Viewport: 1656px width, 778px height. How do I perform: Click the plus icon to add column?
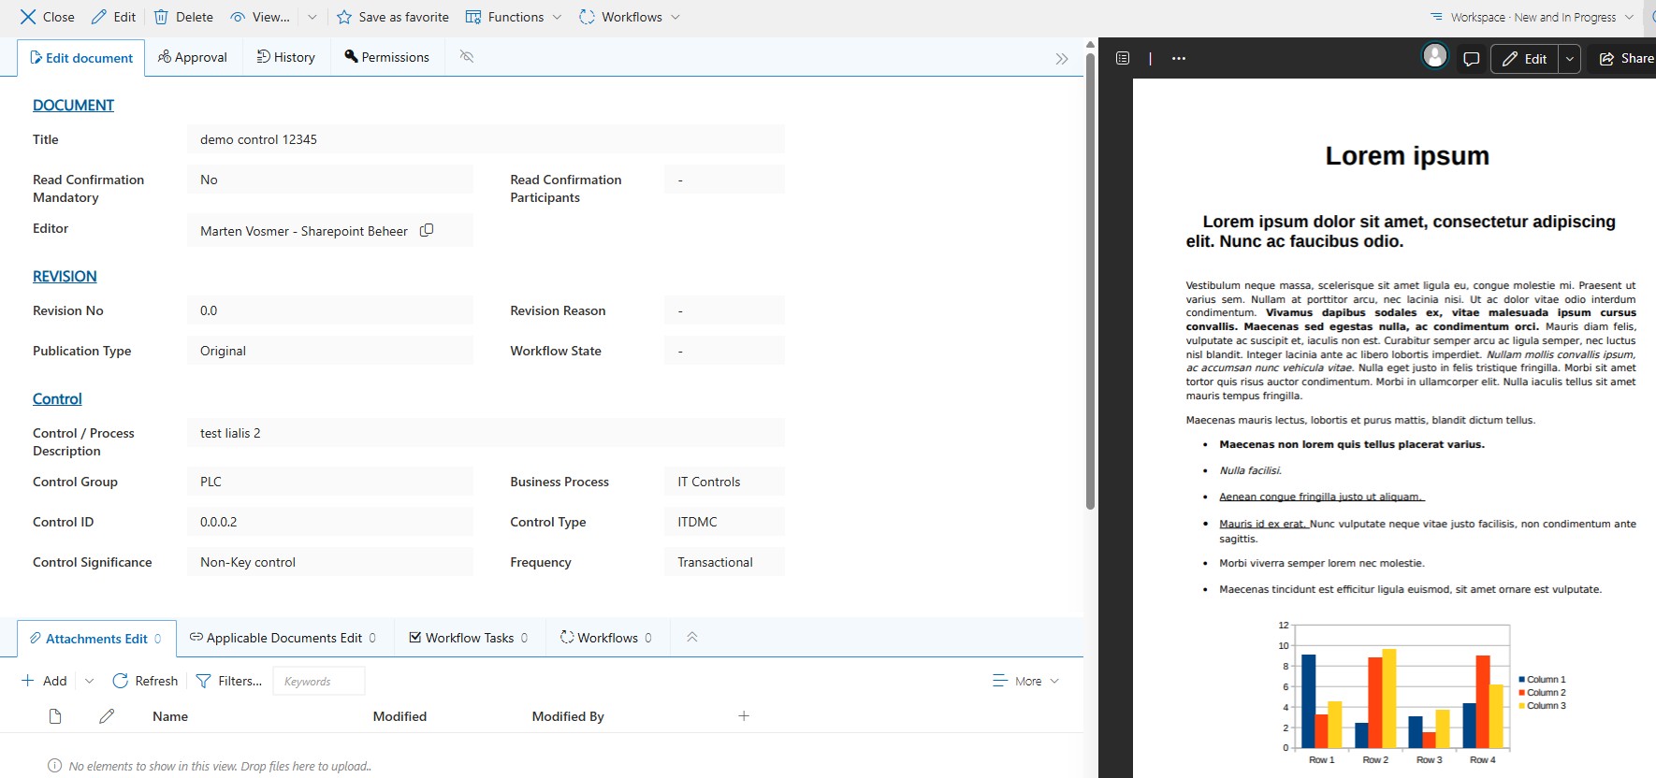point(744,716)
